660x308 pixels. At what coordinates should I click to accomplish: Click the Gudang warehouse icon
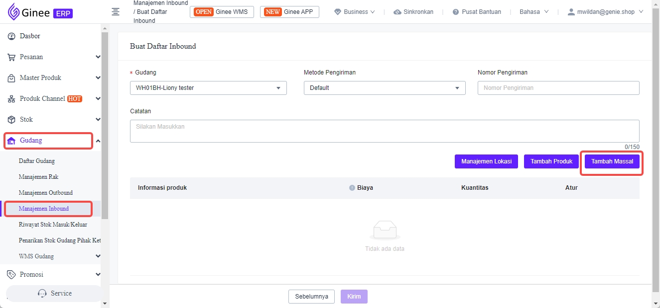pyautogui.click(x=11, y=141)
